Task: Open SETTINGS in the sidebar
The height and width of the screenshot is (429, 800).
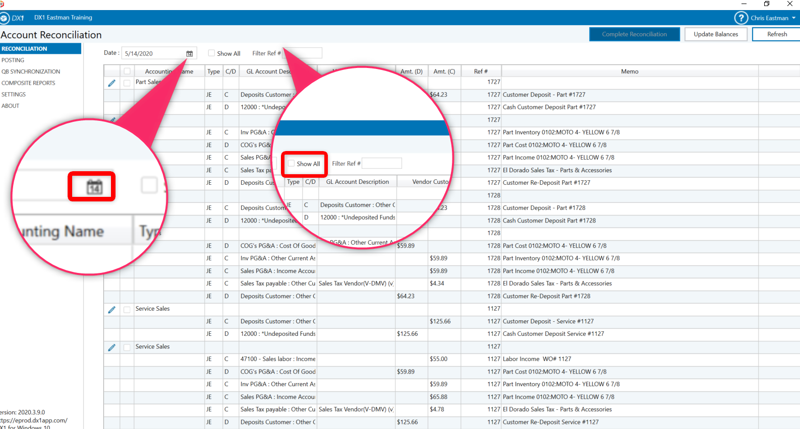Action: click(14, 95)
